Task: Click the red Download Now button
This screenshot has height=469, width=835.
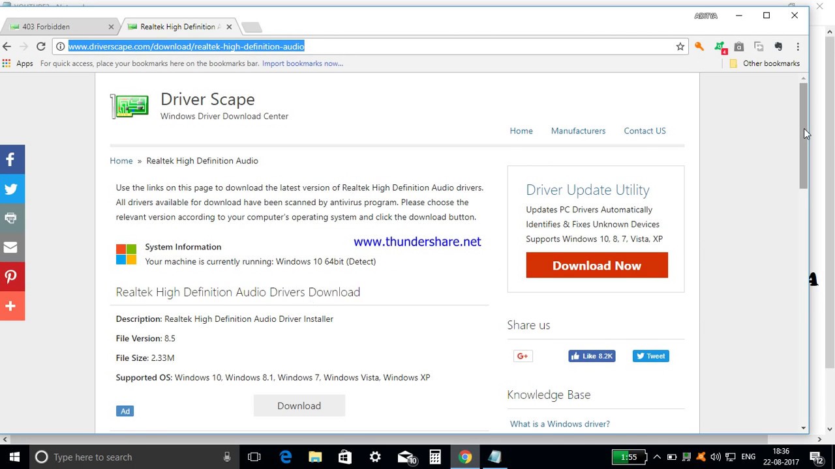Action: [x=597, y=266]
